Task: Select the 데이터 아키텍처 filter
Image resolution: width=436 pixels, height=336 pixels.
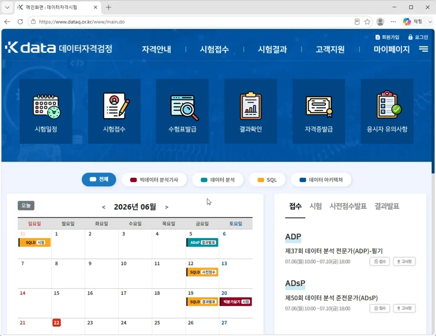Action: [x=321, y=179]
